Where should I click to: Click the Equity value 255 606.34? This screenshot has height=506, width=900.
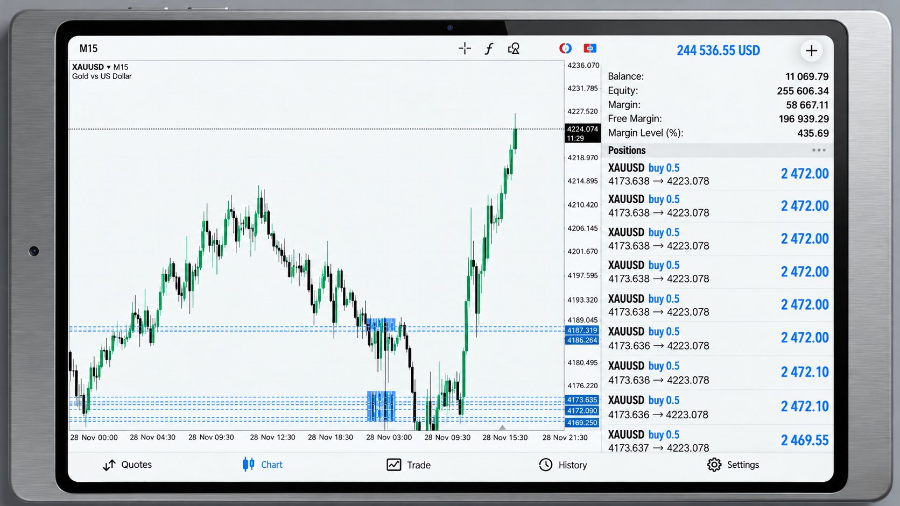(x=803, y=91)
